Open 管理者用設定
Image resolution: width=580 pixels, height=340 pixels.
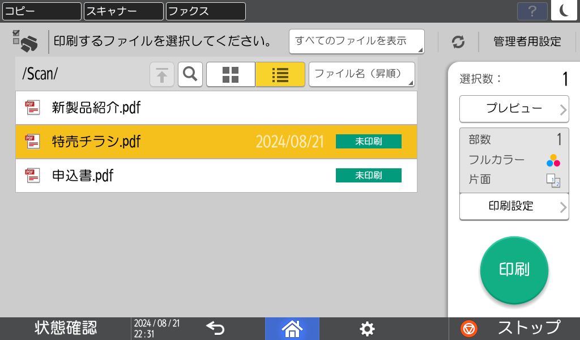coord(527,41)
